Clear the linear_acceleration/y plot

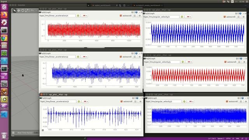point(140,57)
